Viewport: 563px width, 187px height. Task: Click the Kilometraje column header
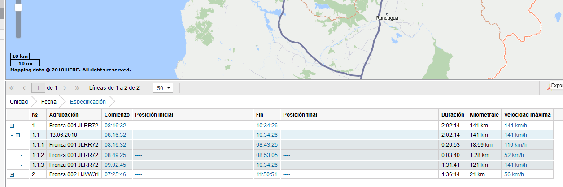point(484,115)
